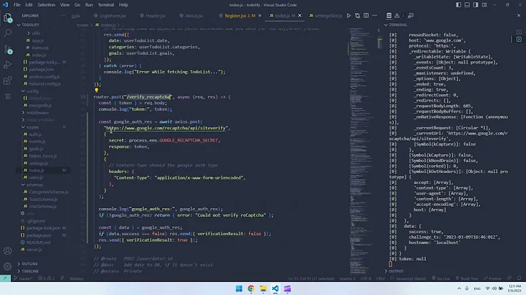Open the Source Control view

pos(7,49)
